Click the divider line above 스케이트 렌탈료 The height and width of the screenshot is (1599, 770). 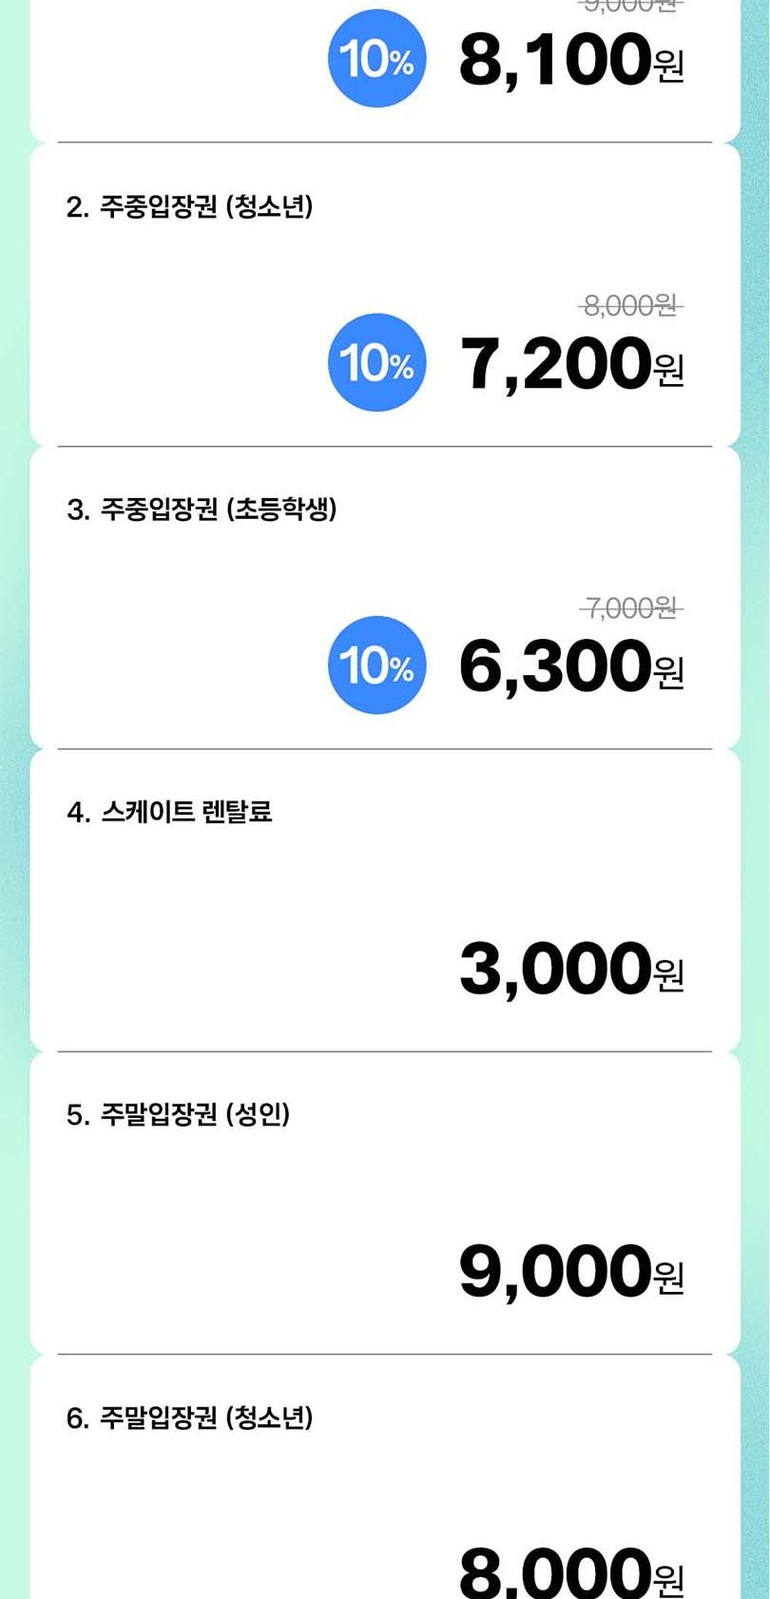(385, 749)
